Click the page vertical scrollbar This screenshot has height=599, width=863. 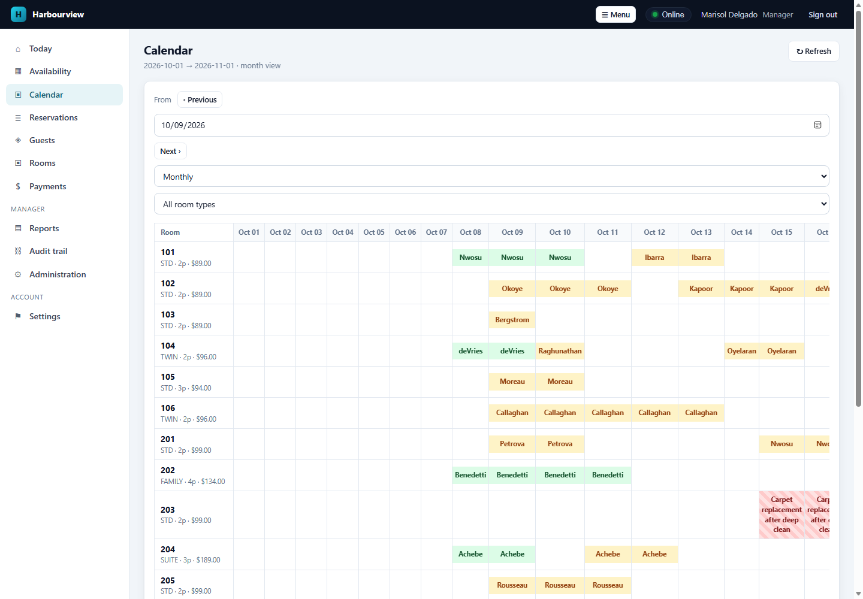pos(858,210)
